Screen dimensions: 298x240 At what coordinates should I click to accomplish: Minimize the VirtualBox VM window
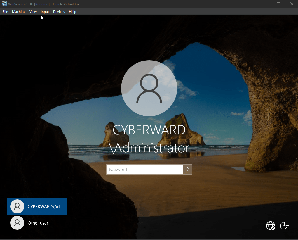click(265, 4)
